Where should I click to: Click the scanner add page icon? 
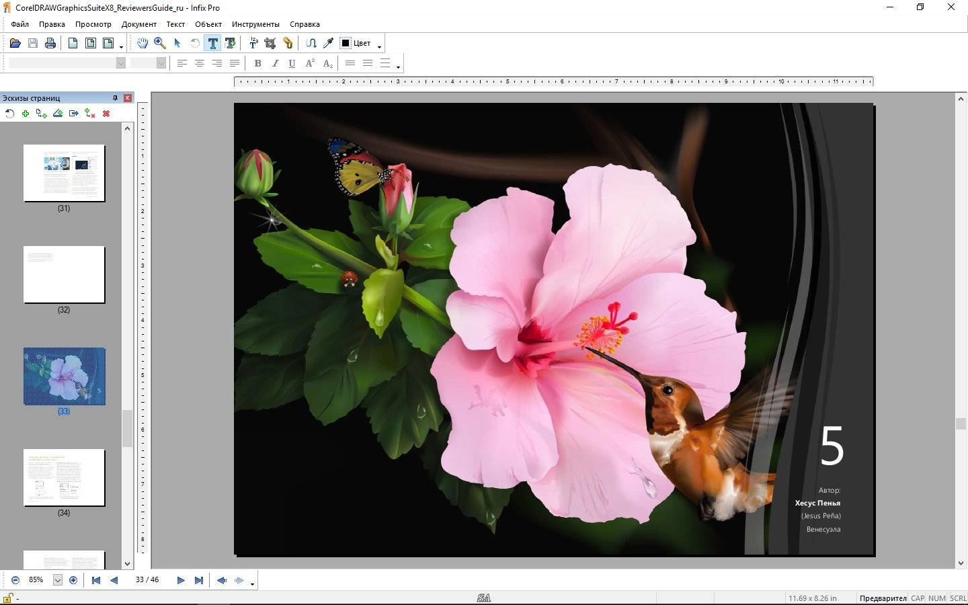point(58,114)
